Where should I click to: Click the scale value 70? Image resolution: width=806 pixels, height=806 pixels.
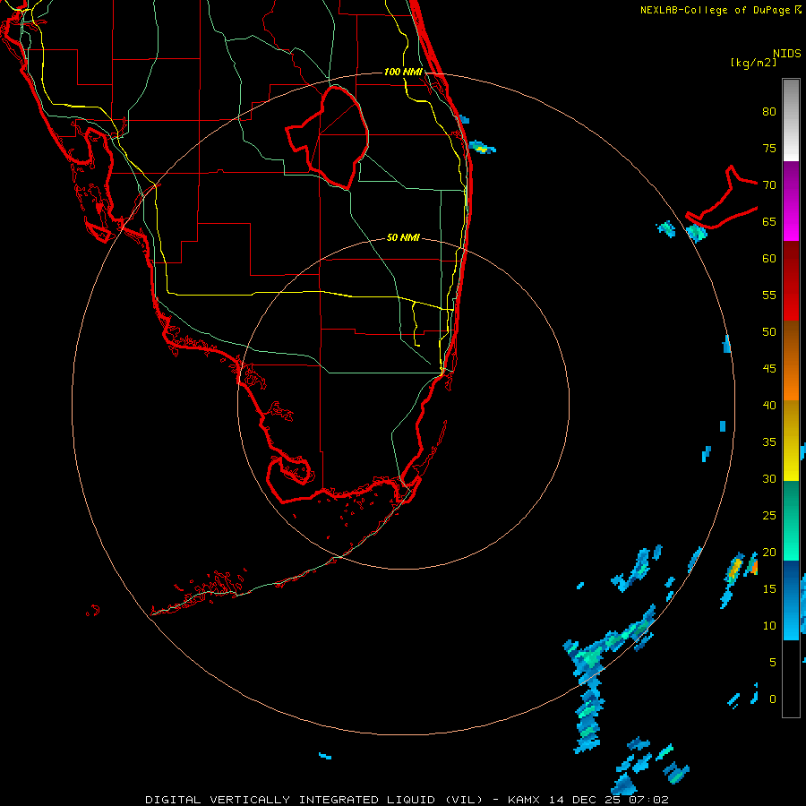[769, 185]
